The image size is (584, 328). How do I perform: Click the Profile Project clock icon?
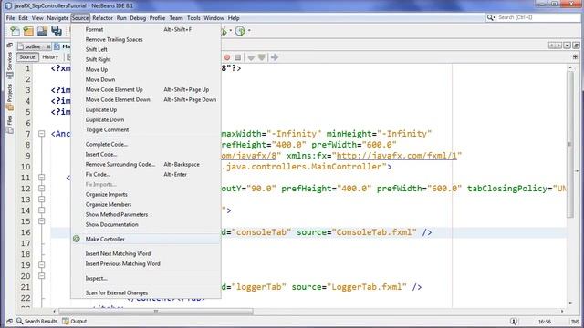tap(240, 31)
